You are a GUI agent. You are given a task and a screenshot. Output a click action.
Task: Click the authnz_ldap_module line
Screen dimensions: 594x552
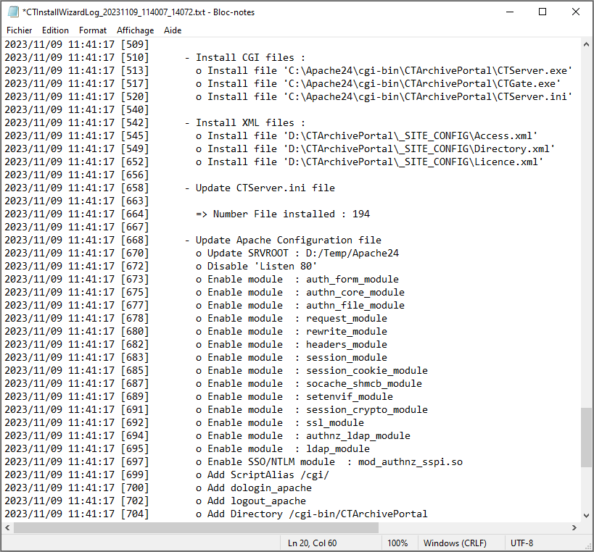pyautogui.click(x=303, y=436)
